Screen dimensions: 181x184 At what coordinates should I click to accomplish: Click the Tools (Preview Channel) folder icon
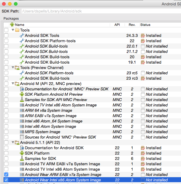coord(17,67)
